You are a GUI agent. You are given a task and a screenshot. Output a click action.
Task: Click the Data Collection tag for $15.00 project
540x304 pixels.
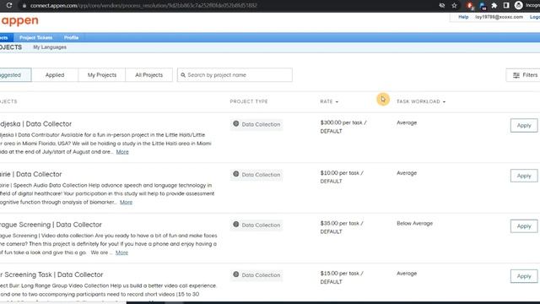[x=256, y=275]
